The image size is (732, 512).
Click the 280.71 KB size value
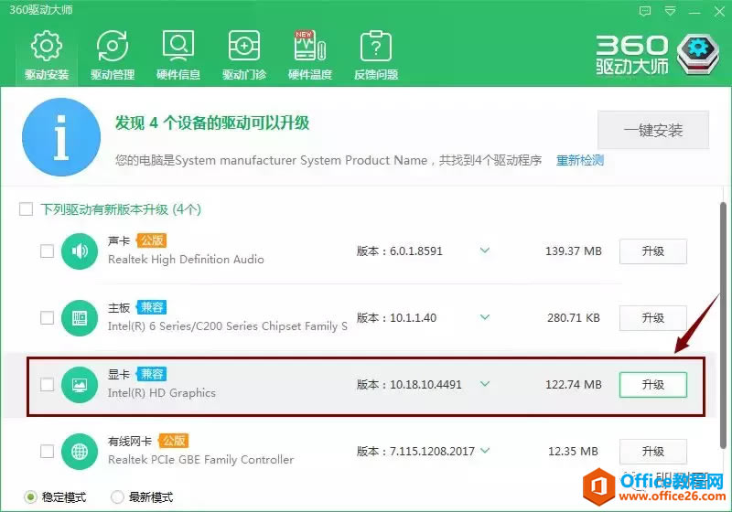[x=574, y=318]
